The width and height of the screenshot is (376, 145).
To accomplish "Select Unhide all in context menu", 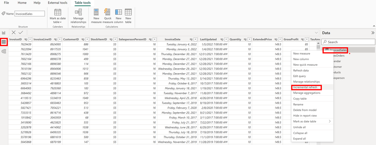I will coord(312,127).
